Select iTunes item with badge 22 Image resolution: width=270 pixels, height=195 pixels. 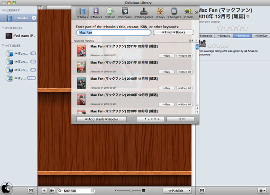pos(20,70)
